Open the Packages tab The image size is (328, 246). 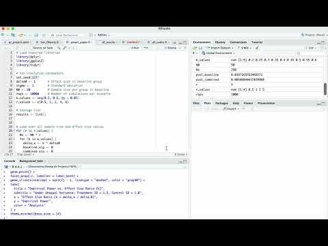click(221, 103)
